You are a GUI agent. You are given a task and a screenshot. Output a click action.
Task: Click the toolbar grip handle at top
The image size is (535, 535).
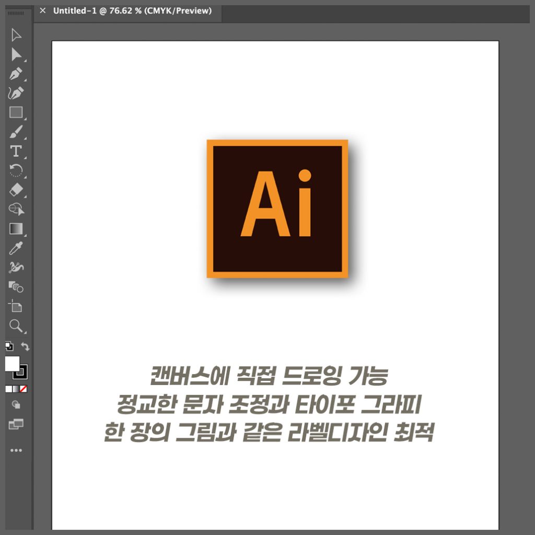click(x=16, y=13)
